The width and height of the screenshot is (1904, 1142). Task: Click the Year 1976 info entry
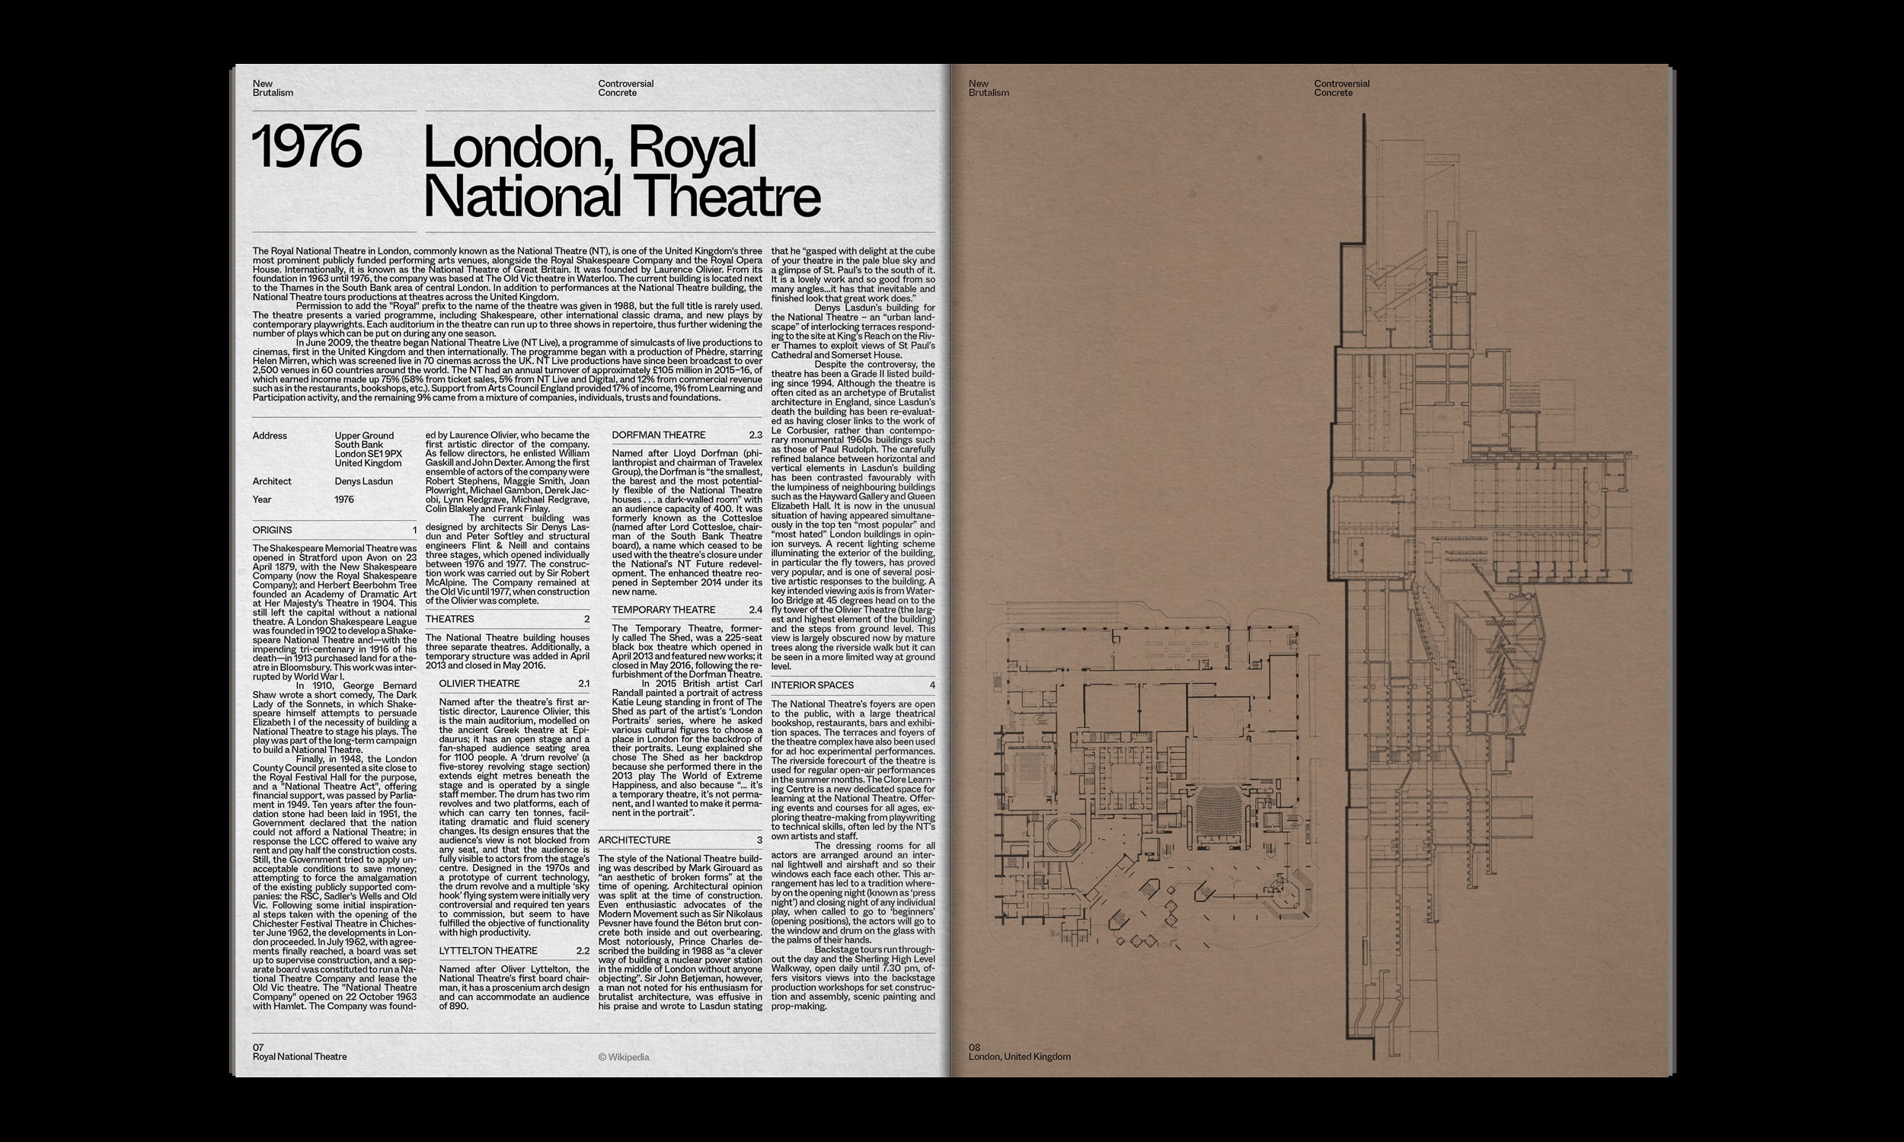pos(303,499)
